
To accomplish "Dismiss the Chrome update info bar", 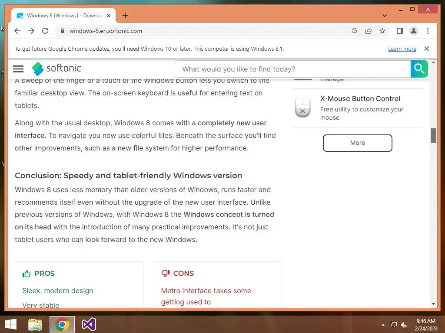I will tap(427, 49).
